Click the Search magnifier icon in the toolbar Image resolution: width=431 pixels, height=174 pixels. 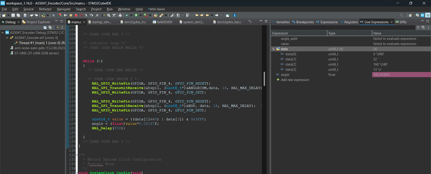401,15
